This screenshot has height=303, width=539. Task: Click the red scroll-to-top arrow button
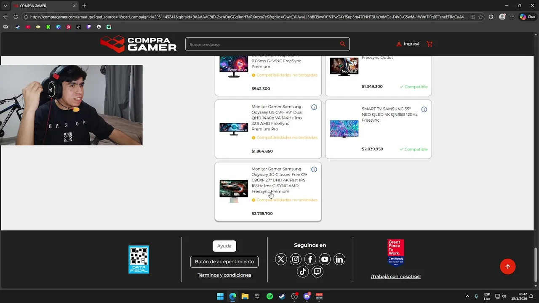coord(508,266)
